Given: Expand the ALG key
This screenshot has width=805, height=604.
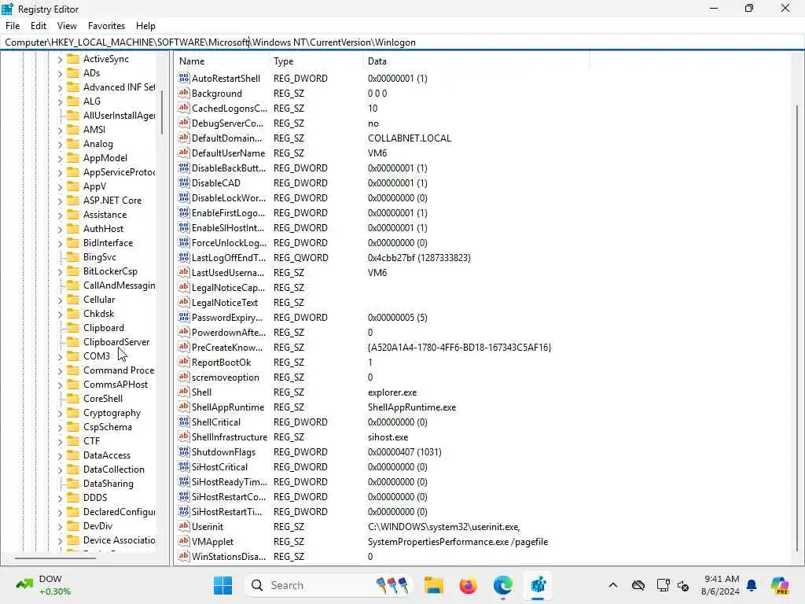Looking at the screenshot, I should (60, 101).
